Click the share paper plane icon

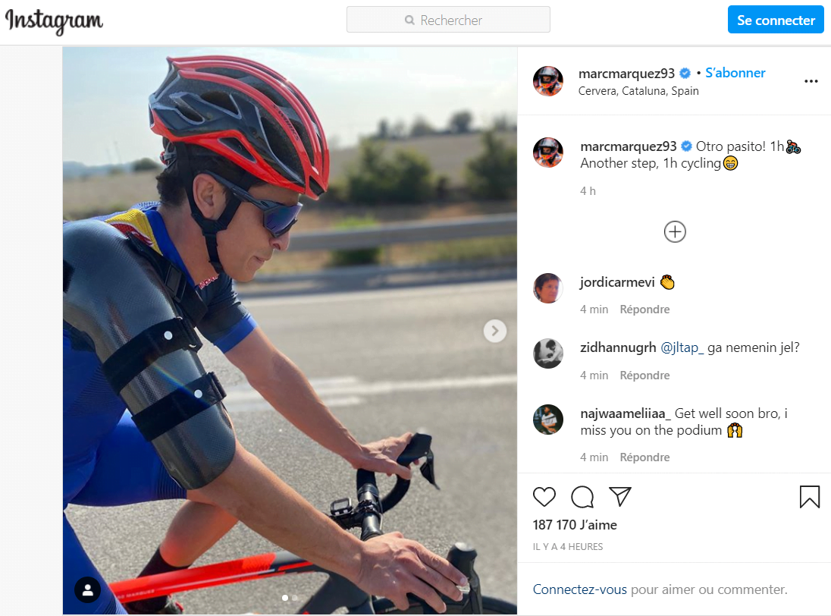coord(620,497)
